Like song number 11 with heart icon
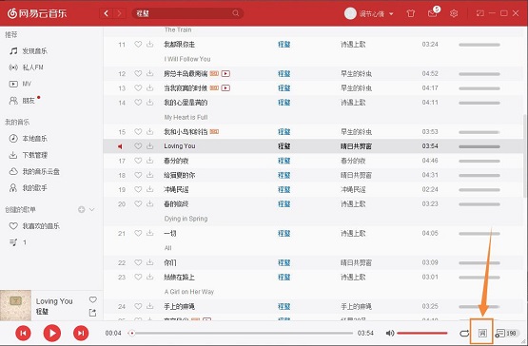528x346 pixels. [138, 44]
